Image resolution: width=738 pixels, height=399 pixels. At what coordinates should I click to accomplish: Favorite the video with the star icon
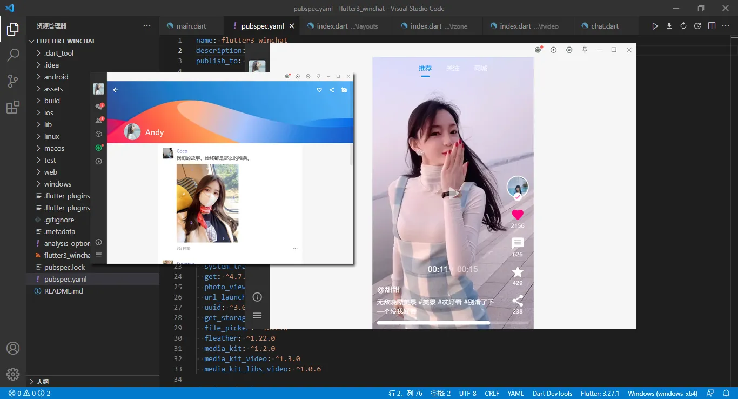click(517, 272)
